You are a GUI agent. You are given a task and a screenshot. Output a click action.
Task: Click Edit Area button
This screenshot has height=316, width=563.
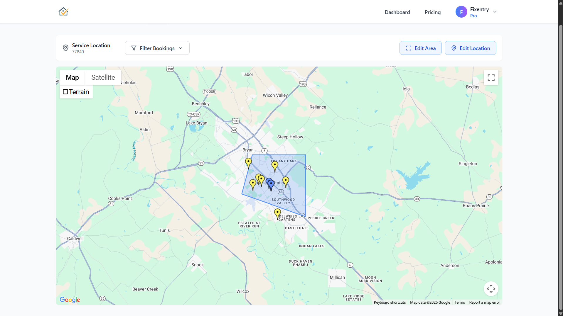coord(420,48)
